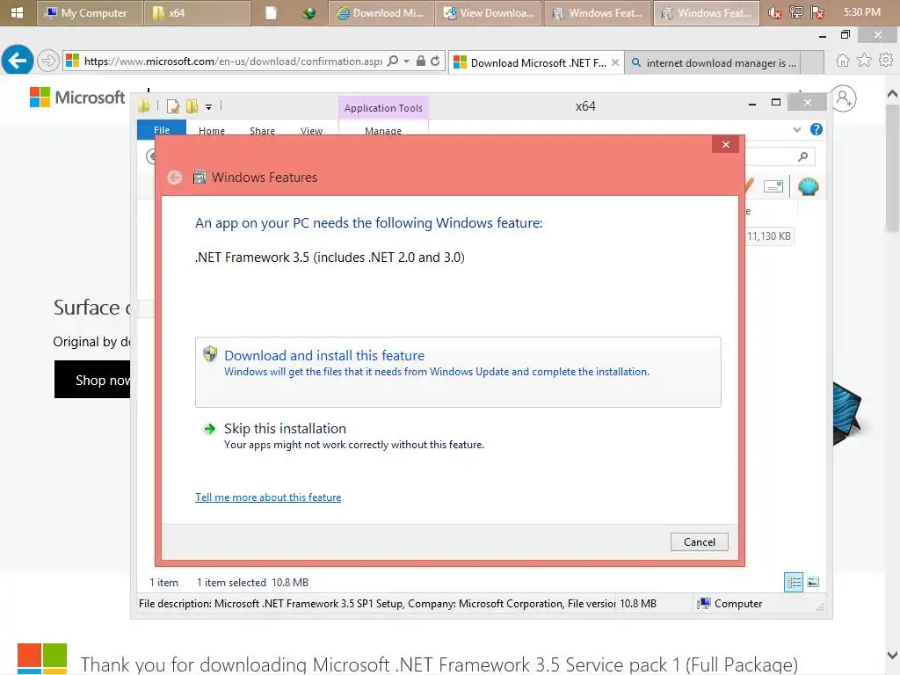Click the browser Home icon
Image resolution: width=900 pixels, height=675 pixels.
point(843,61)
